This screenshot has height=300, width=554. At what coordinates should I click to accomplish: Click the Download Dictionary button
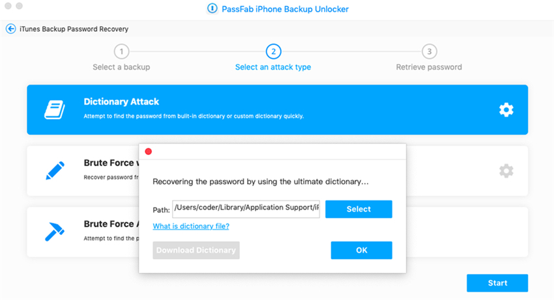[196, 251]
